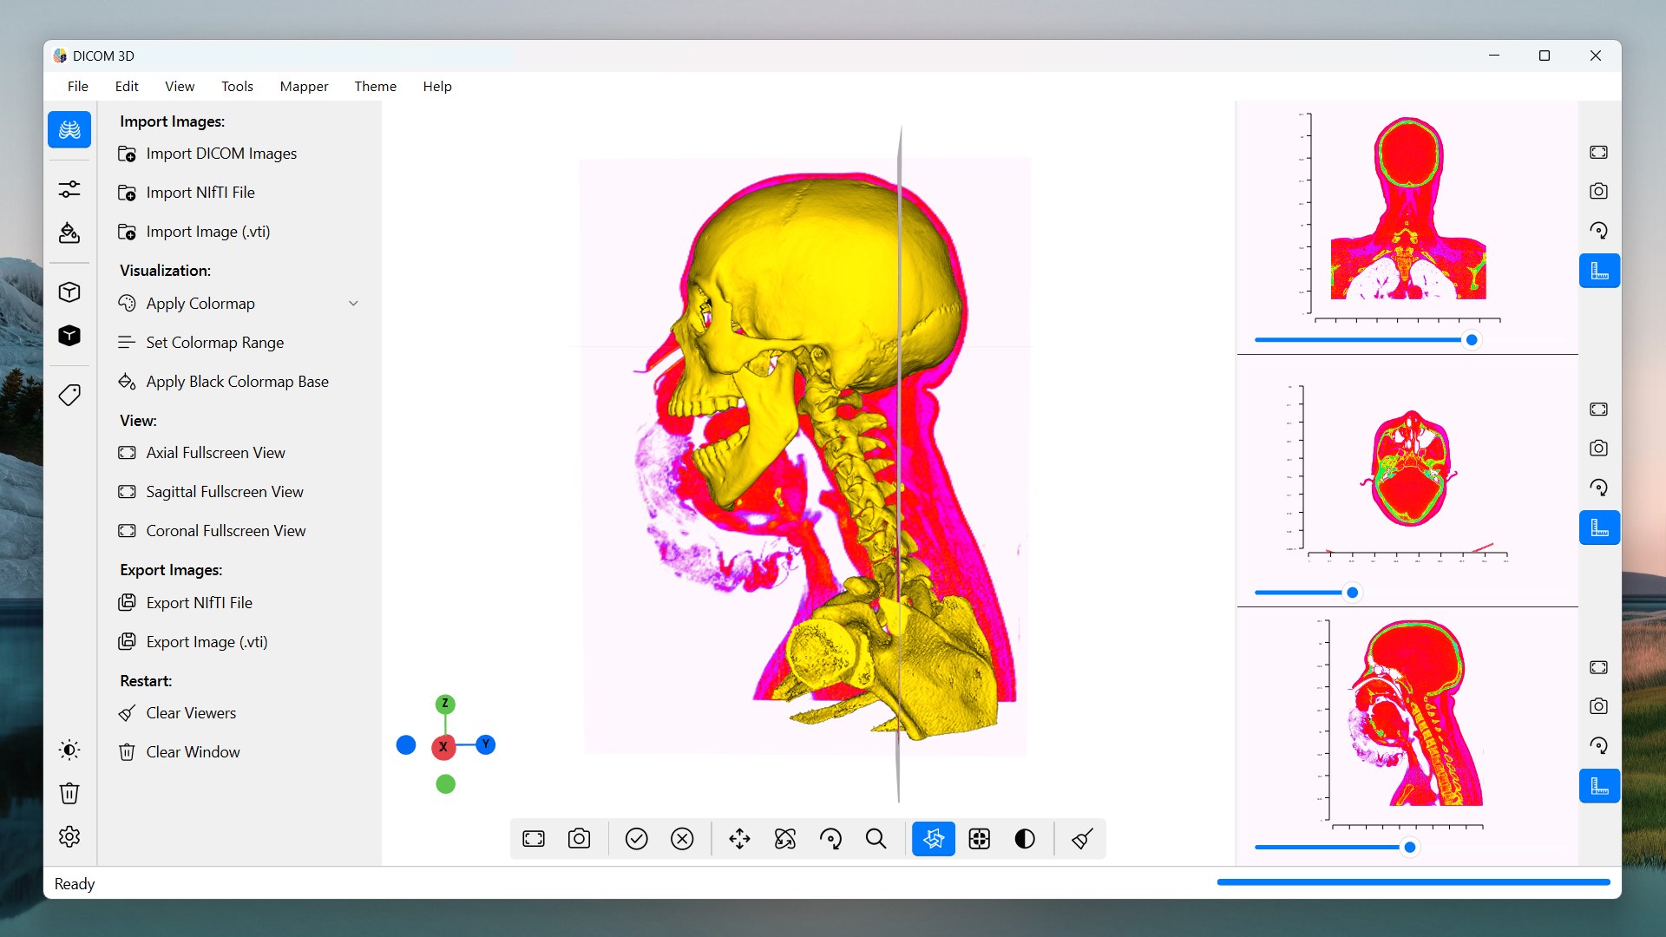This screenshot has height=937, width=1666.
Task: Take a snapshot with bottom toolbar camera
Action: click(x=579, y=839)
